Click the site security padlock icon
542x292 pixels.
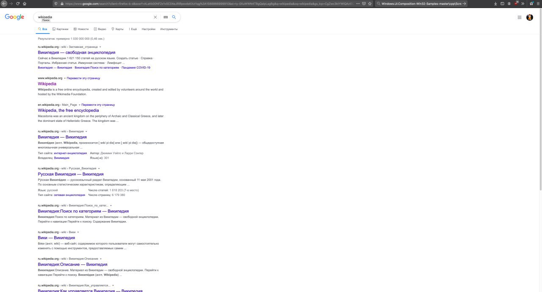point(62,3)
